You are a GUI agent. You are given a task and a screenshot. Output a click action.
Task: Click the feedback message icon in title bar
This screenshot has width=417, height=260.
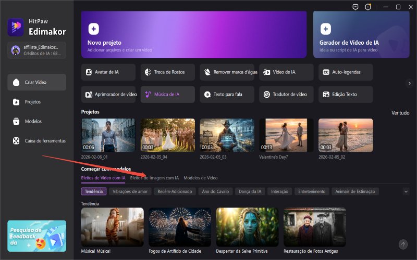click(355, 7)
